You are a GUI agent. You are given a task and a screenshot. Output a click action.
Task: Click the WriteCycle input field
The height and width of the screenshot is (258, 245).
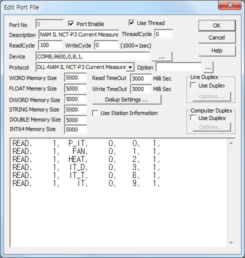pos(106,45)
